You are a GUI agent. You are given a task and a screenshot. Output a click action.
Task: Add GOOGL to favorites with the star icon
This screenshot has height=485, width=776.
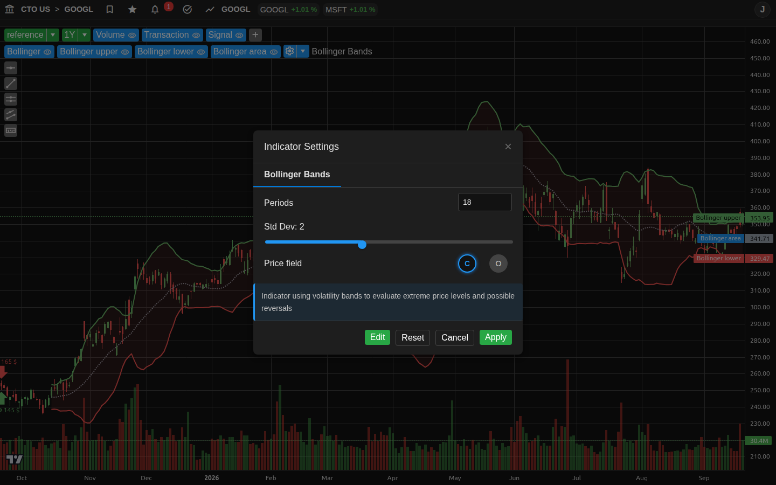click(133, 9)
